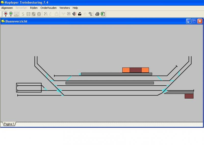The height and width of the screenshot is (145, 204).
Task: Switch to the Pagina 1 tab
Action: (x=9, y=124)
